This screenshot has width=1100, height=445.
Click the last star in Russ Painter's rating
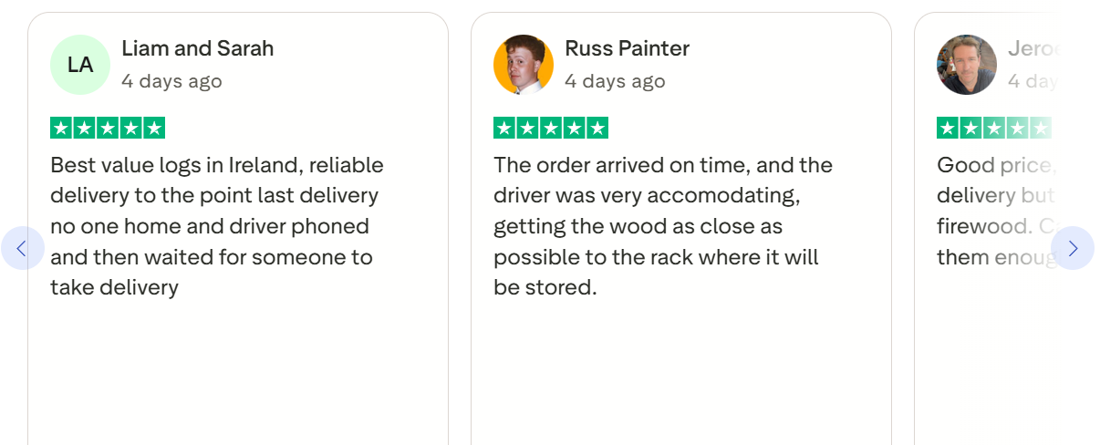tap(597, 129)
